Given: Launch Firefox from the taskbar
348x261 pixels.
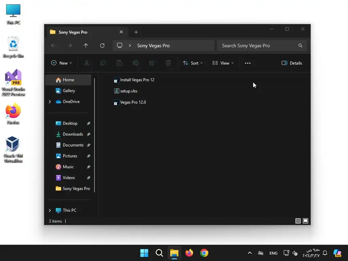Looking at the screenshot, I should click(x=189, y=253).
